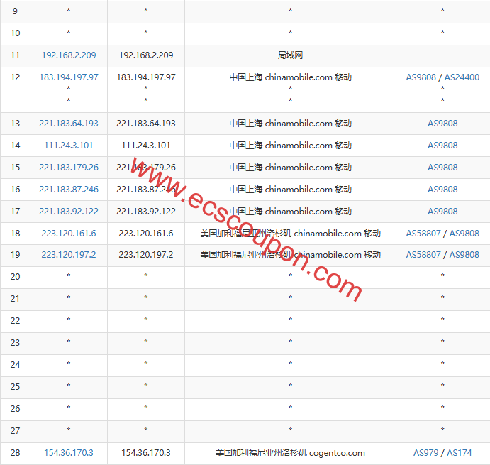Click the blue 221.183.64.193 IP link
Viewport: 490px width, 465px height.
69,124
